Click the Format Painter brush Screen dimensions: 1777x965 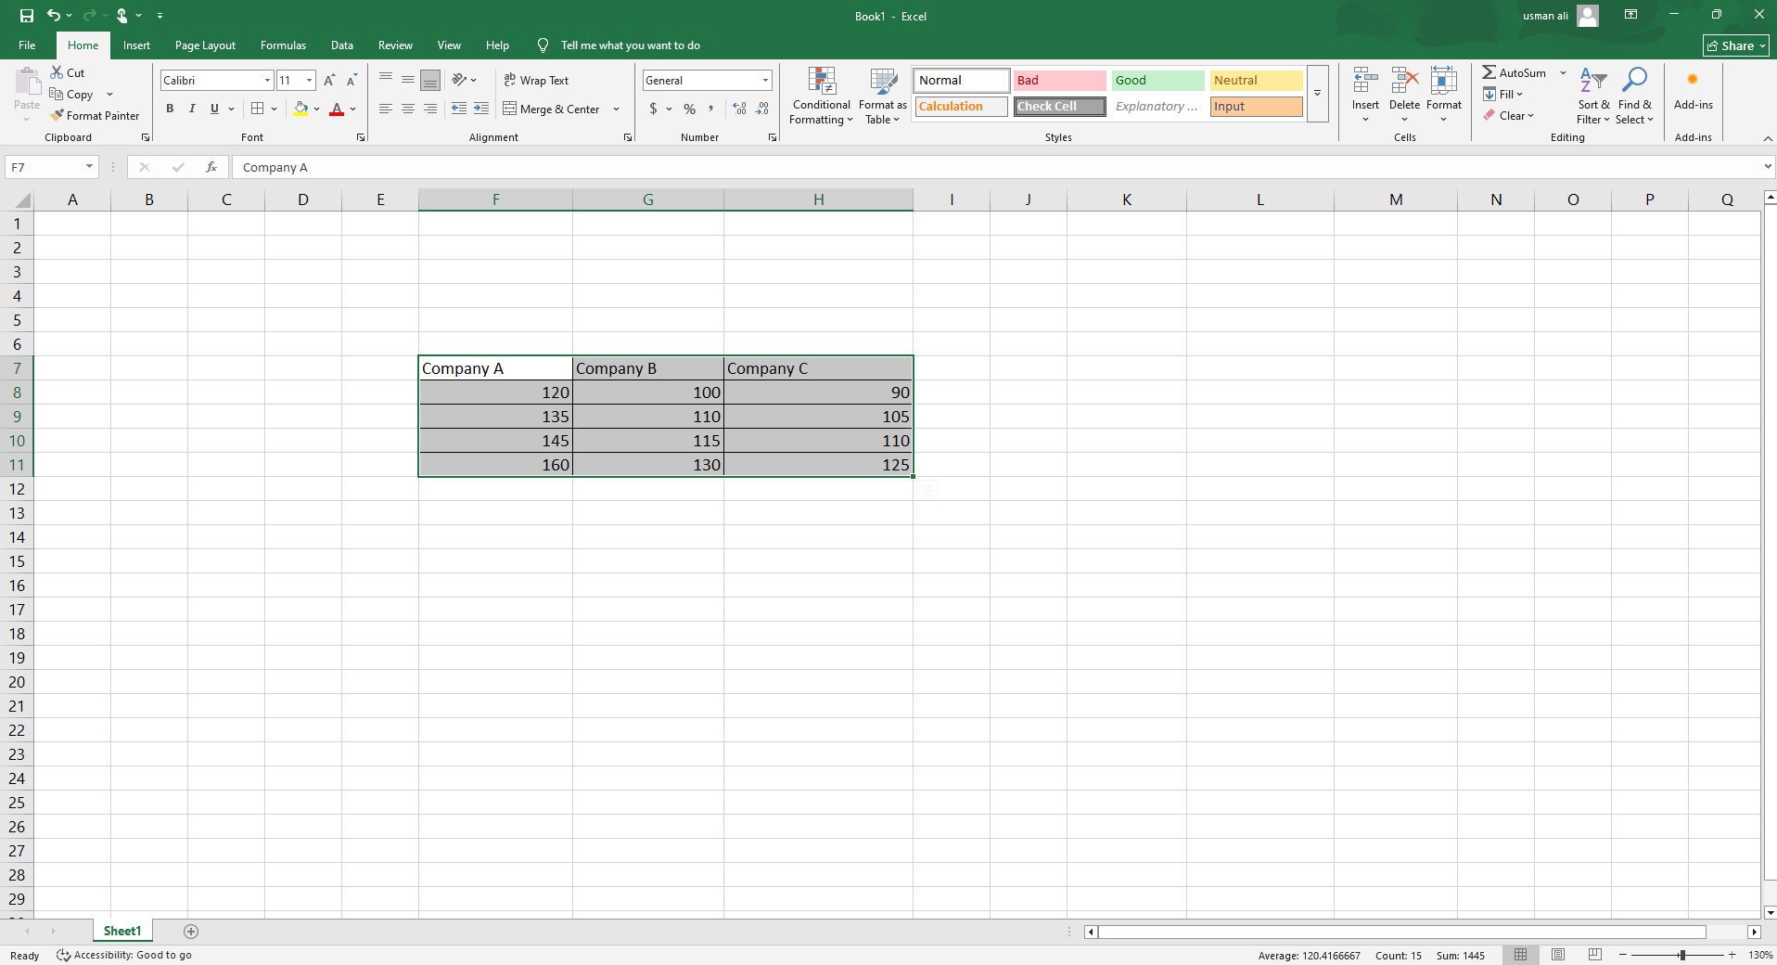pos(57,115)
